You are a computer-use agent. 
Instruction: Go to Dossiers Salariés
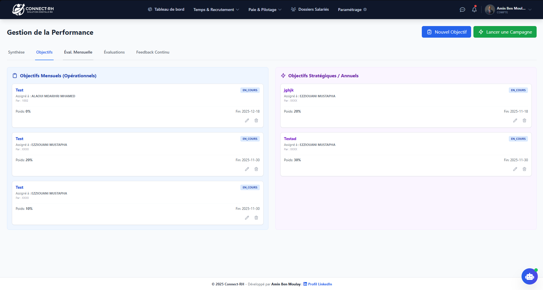[310, 10]
